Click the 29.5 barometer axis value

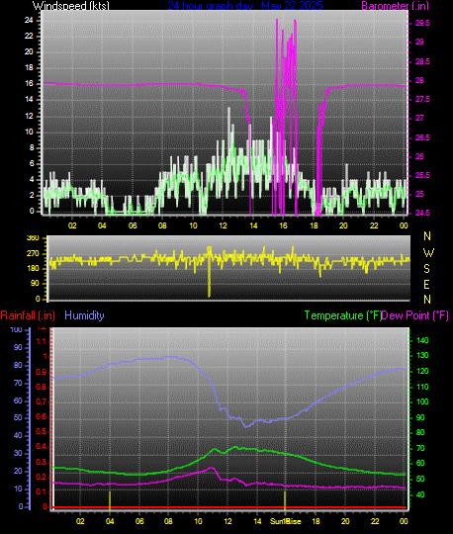(x=422, y=24)
